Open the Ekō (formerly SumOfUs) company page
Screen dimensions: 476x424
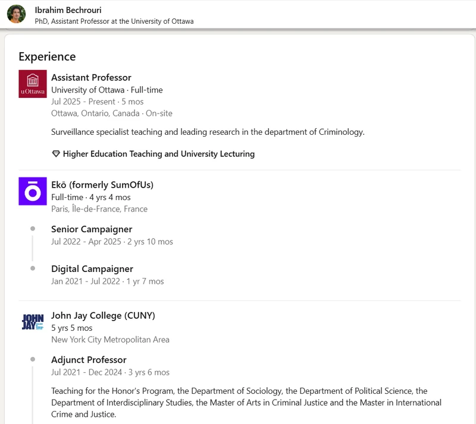pos(102,185)
